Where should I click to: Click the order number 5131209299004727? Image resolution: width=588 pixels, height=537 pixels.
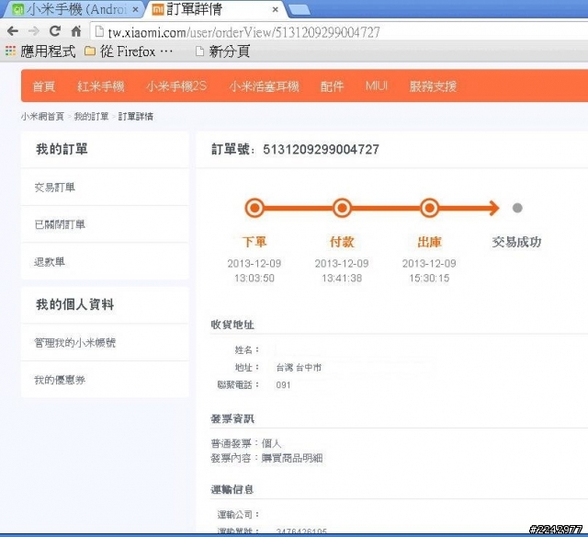point(321,149)
